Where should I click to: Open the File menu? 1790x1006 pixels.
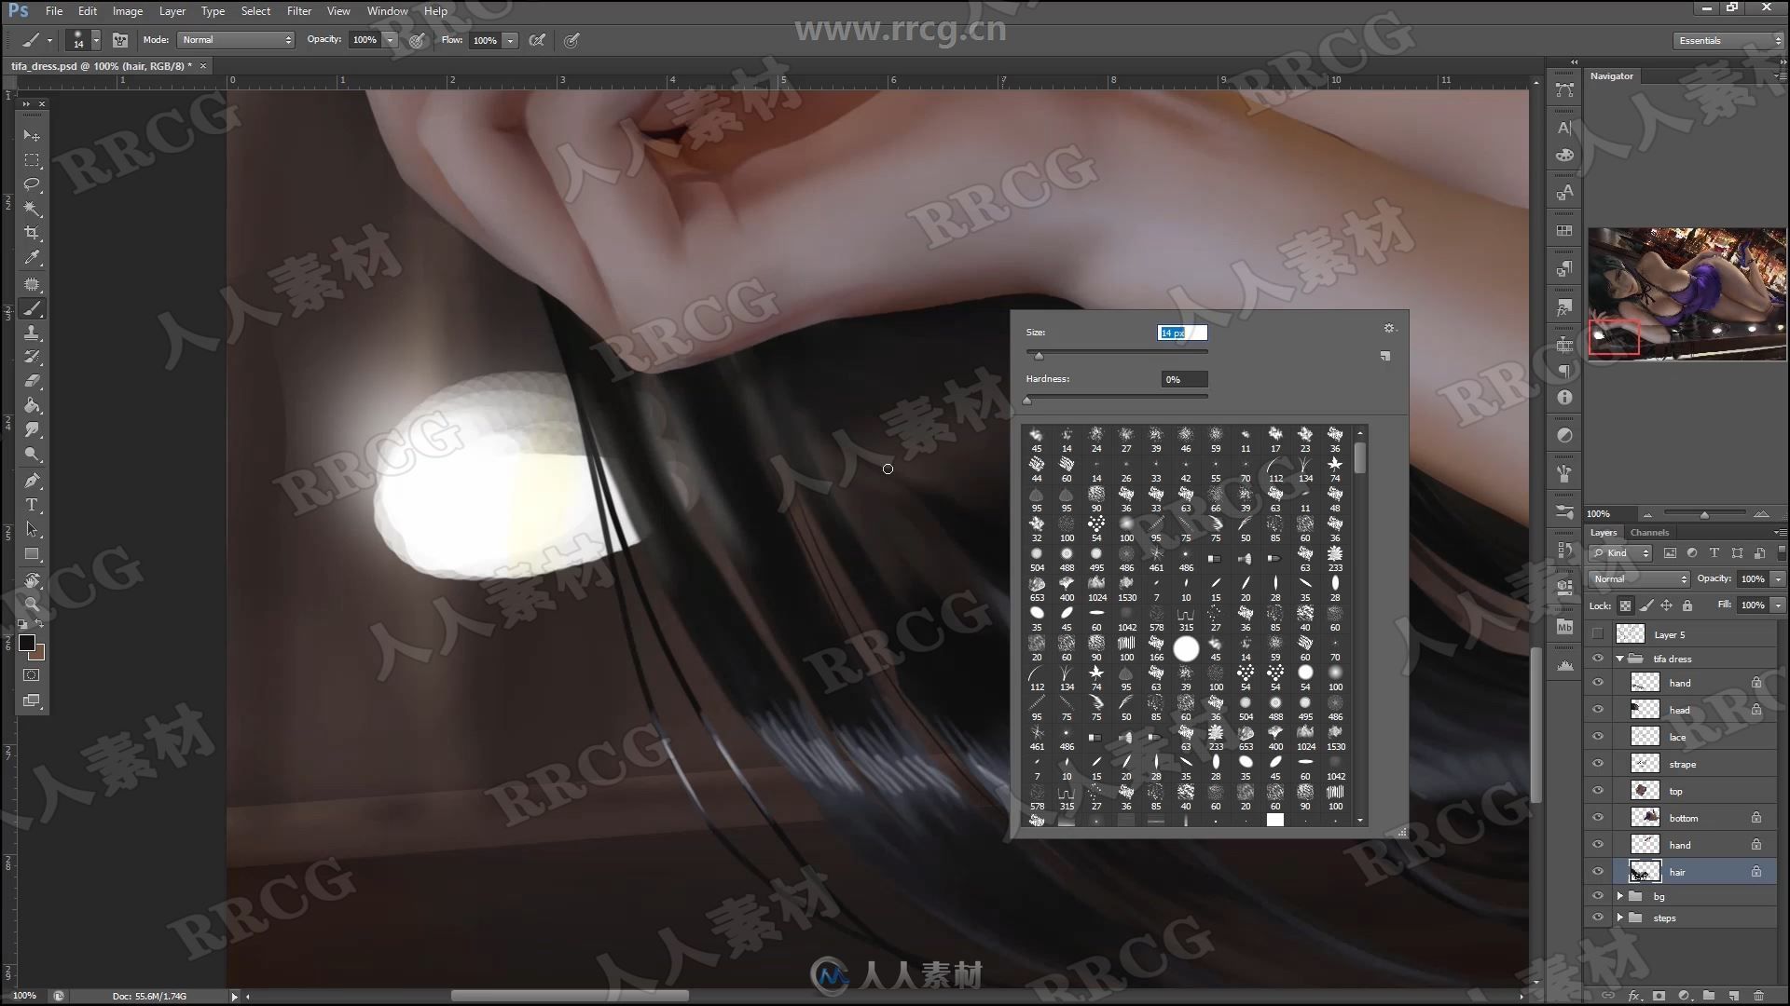[54, 11]
